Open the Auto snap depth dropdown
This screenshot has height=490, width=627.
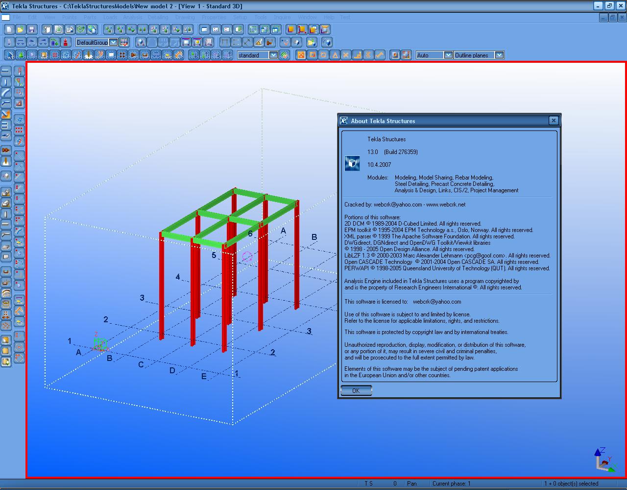(x=448, y=55)
